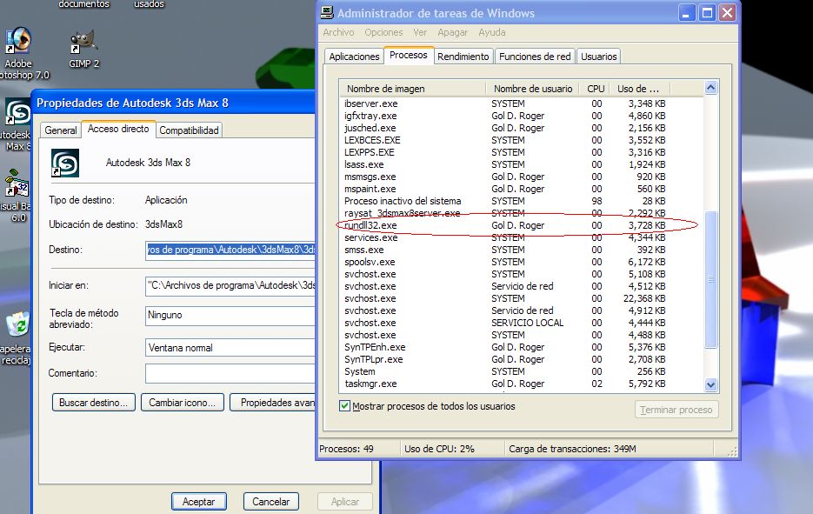Click the Cambiar icono button
Image resolution: width=813 pixels, height=514 pixels.
click(182, 403)
